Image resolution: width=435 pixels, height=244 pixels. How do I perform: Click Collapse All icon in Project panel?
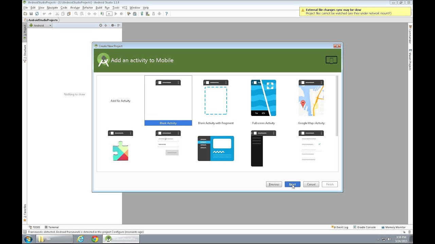pyautogui.click(x=106, y=25)
